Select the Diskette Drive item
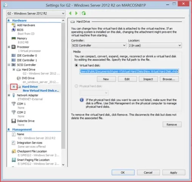 (26, 121)
